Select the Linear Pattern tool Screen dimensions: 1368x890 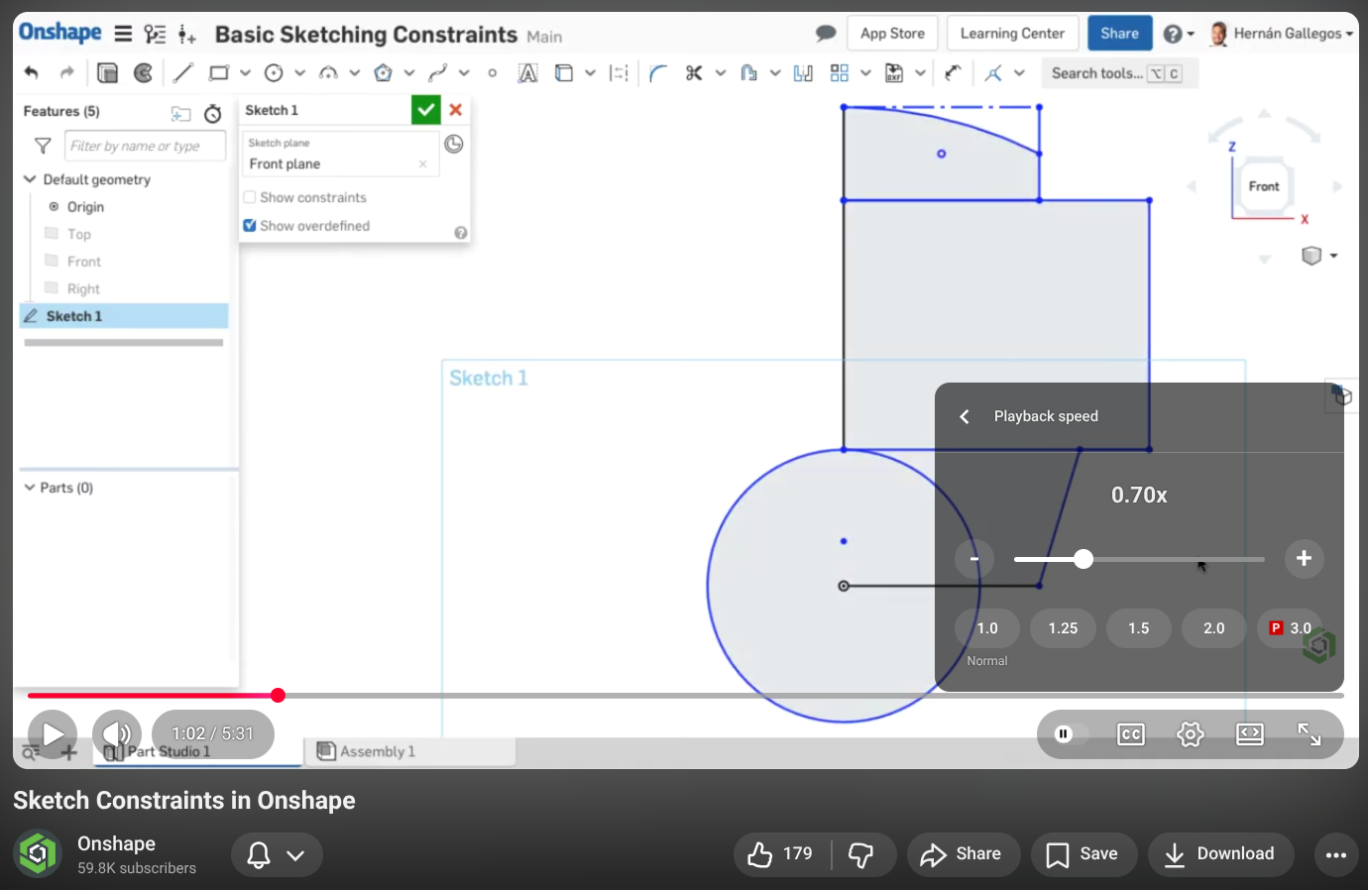pyautogui.click(x=840, y=72)
